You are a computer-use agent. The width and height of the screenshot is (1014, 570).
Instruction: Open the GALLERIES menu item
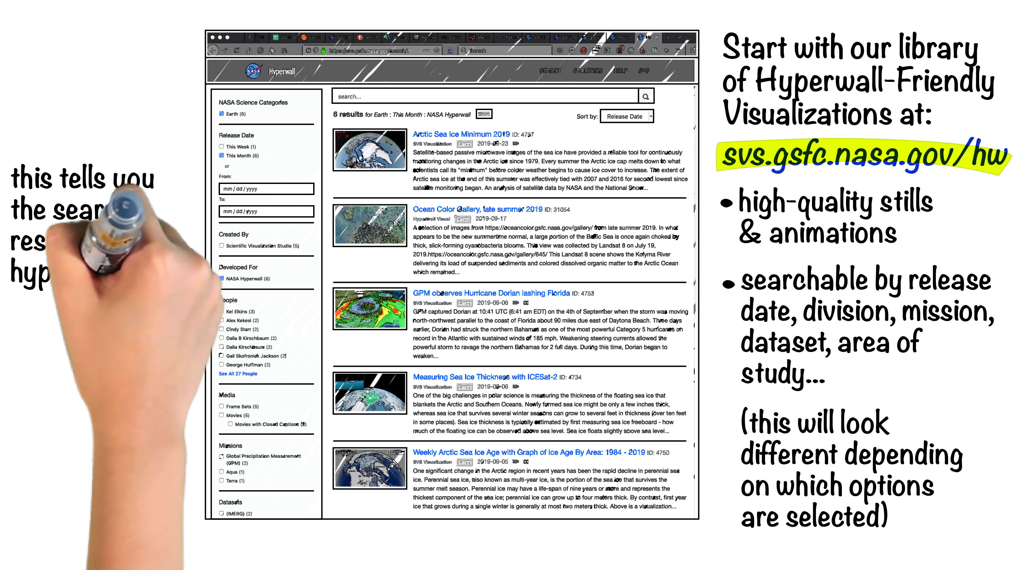point(588,71)
